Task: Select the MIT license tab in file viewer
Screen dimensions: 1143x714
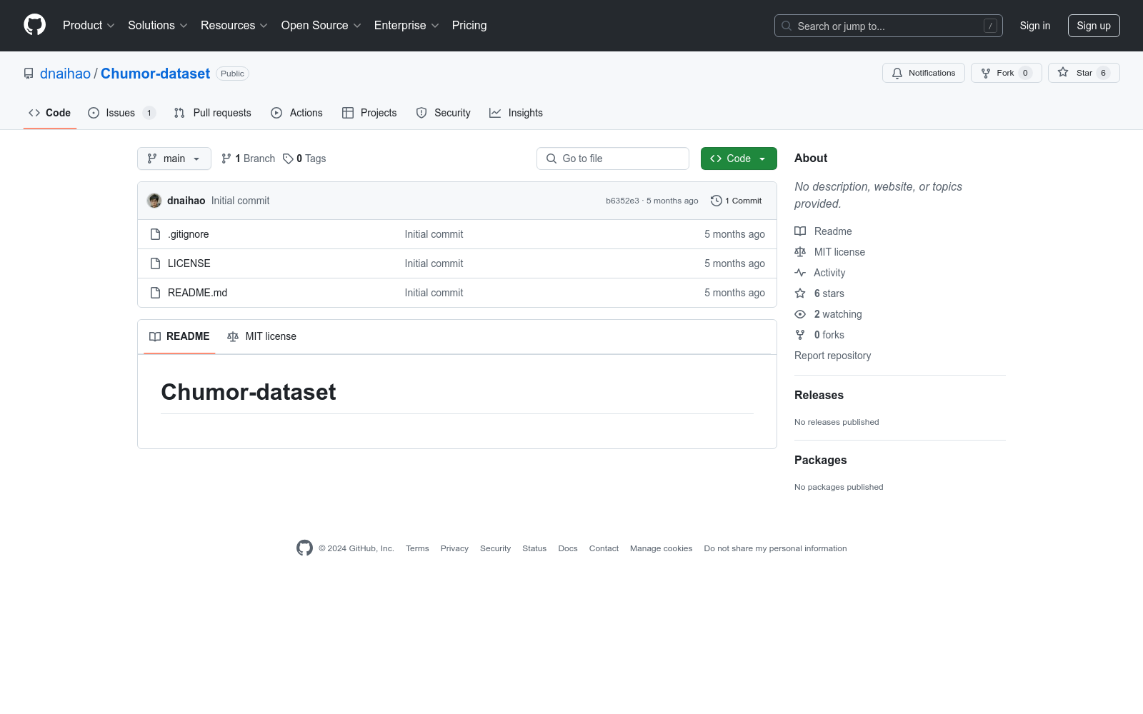Action: (x=261, y=336)
